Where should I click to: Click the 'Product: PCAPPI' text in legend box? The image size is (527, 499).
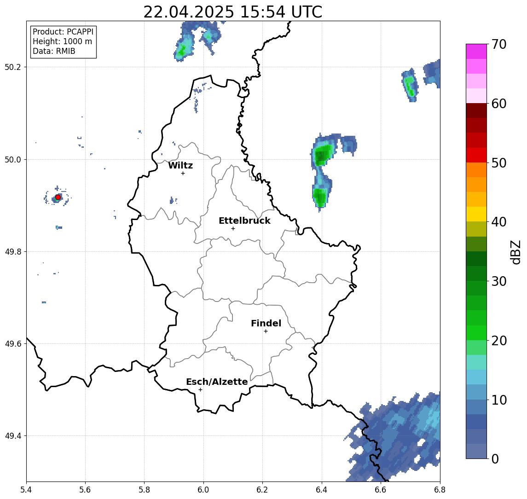click(x=63, y=32)
